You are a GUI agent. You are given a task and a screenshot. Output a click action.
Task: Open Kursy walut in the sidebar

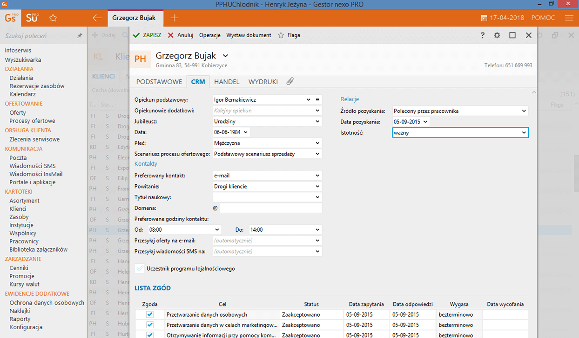[x=25, y=284]
